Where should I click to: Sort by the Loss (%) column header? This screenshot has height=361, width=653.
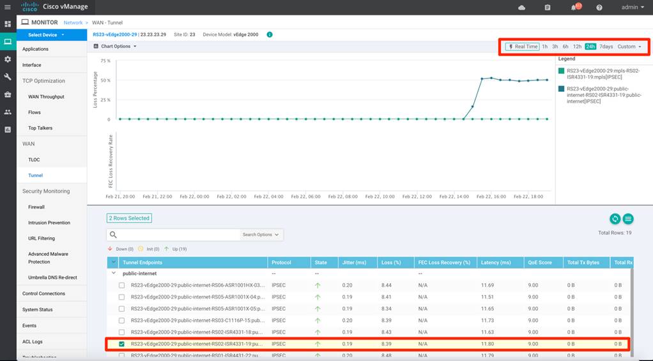[x=396, y=262]
